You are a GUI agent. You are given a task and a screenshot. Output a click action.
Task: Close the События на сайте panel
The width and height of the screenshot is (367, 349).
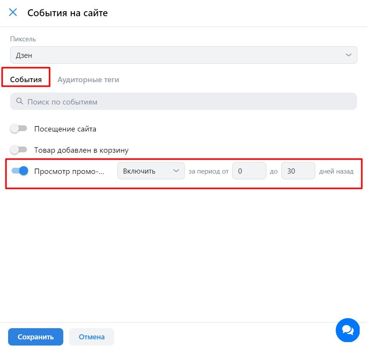point(13,13)
